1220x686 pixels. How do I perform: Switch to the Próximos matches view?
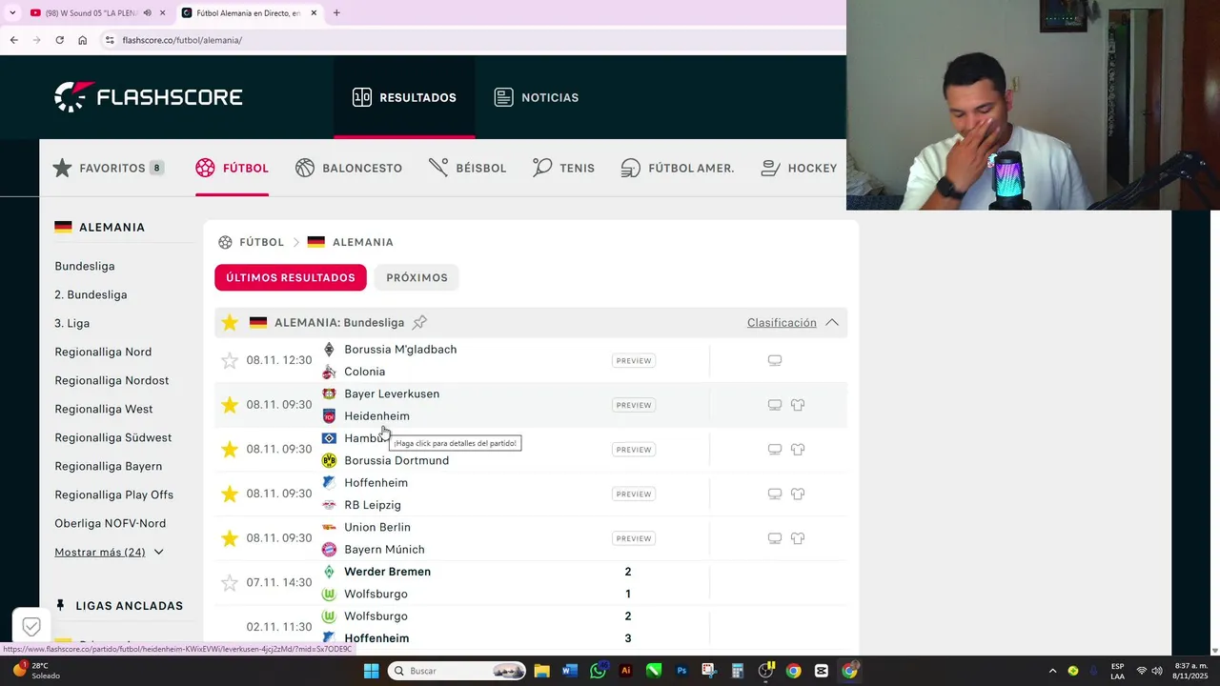click(417, 277)
